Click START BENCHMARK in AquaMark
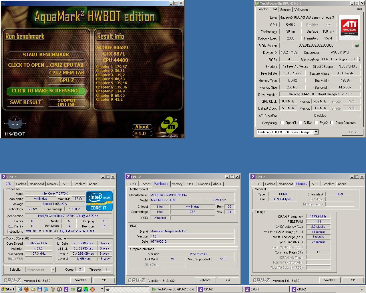 click(46, 55)
